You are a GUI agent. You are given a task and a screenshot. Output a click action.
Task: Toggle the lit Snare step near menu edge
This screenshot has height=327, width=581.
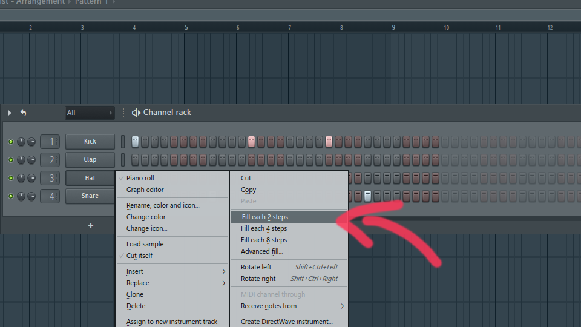point(367,196)
